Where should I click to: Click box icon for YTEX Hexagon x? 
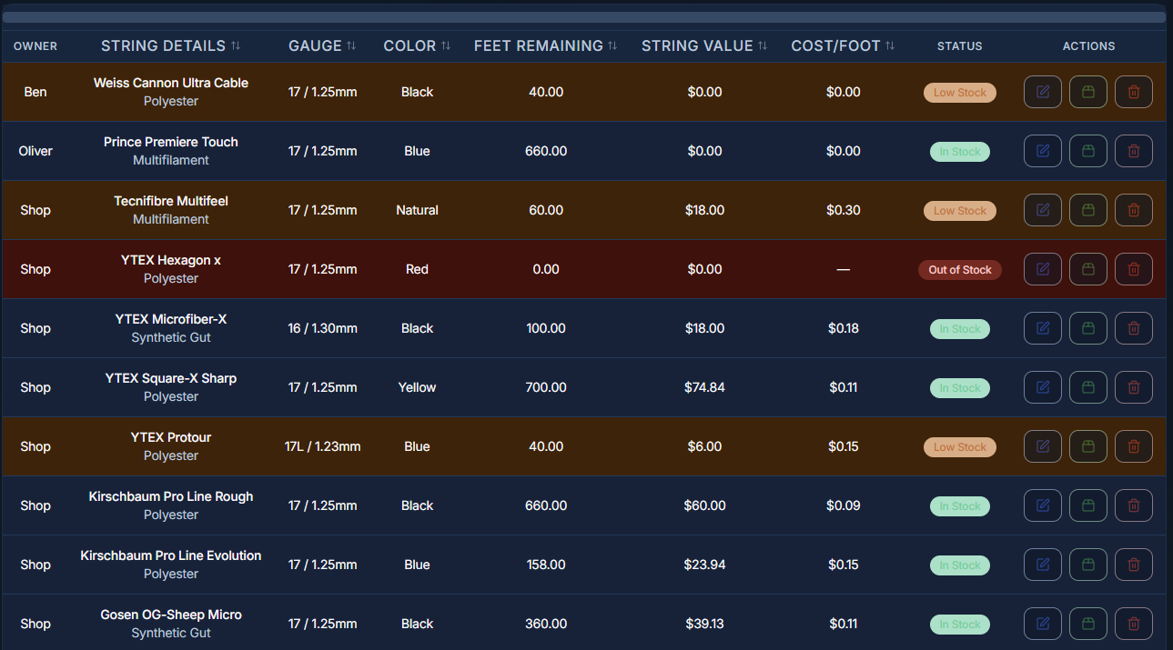coord(1088,269)
